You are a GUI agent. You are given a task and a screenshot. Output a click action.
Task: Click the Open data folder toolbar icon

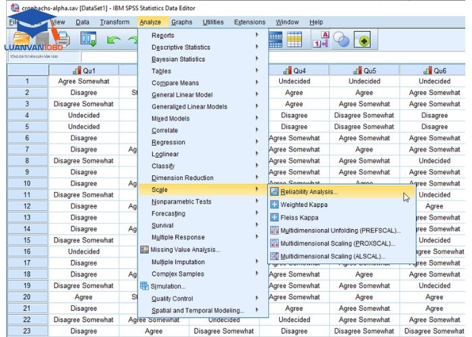21,39
